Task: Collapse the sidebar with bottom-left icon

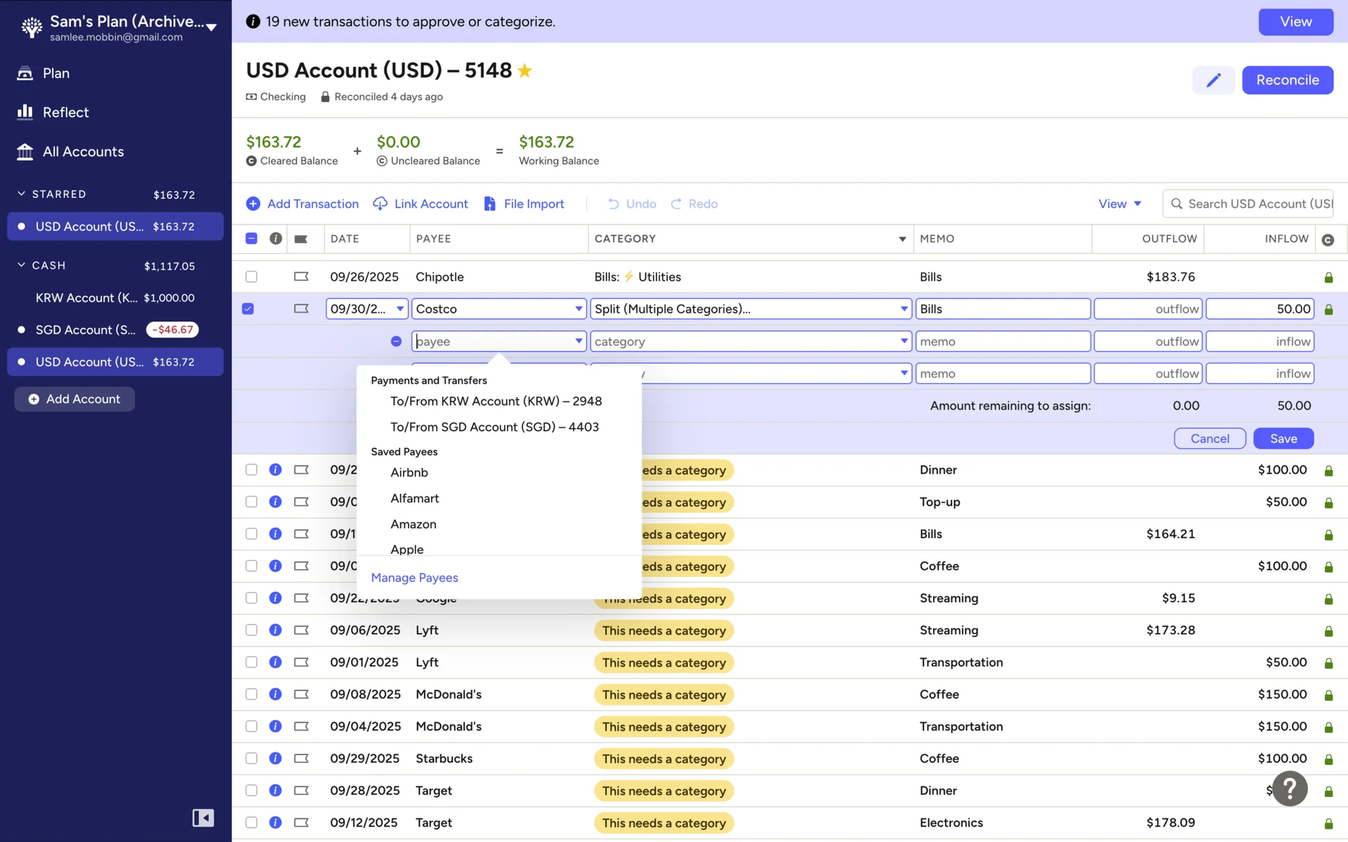Action: coord(203,817)
